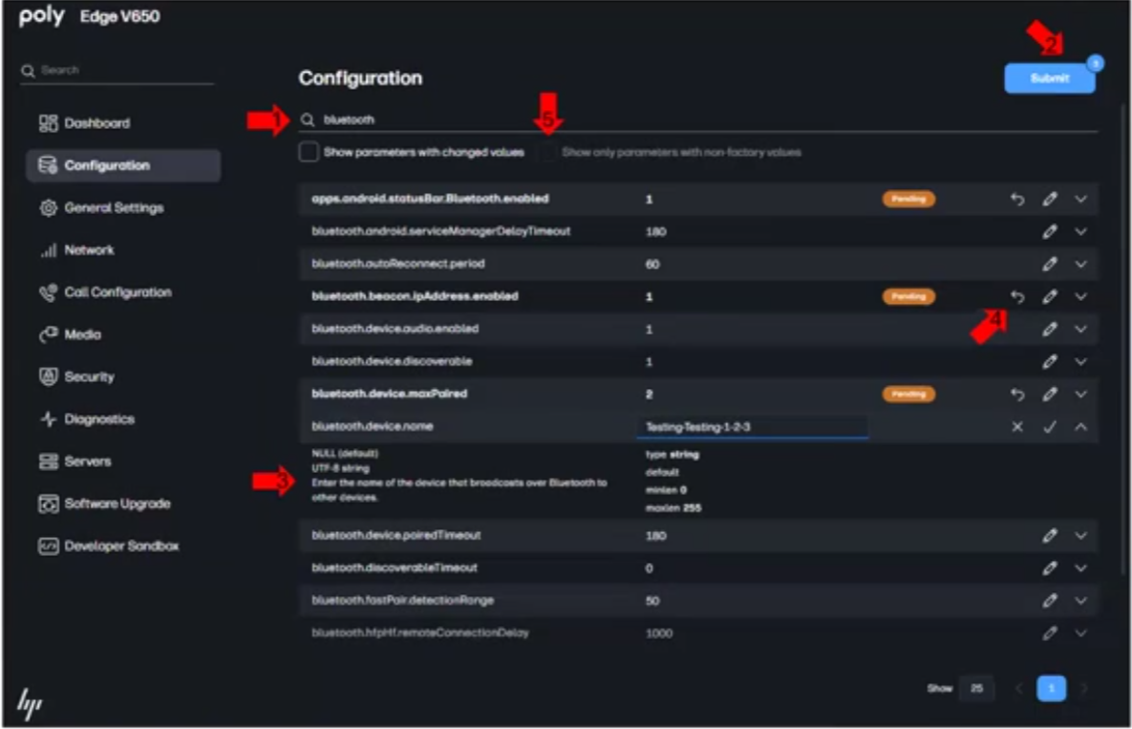Expand bluetooth.fastPair.detectionRange row details
This screenshot has height=729, width=1132.
(x=1080, y=601)
